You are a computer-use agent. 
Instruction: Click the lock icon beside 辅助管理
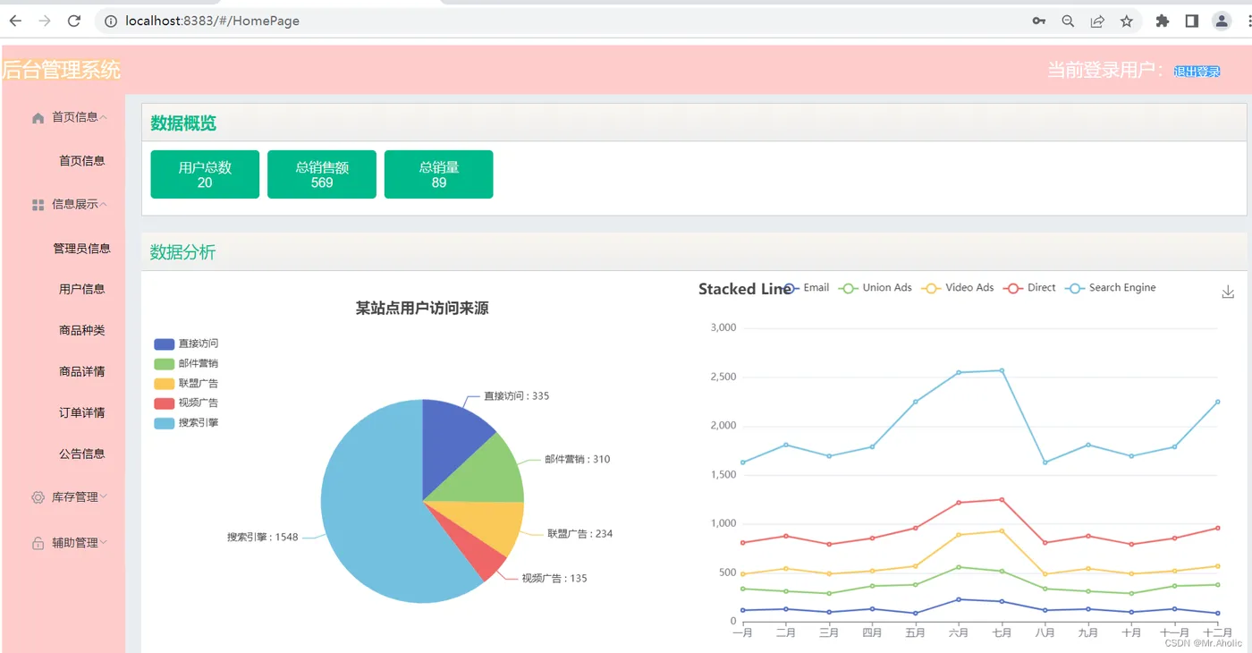[38, 543]
